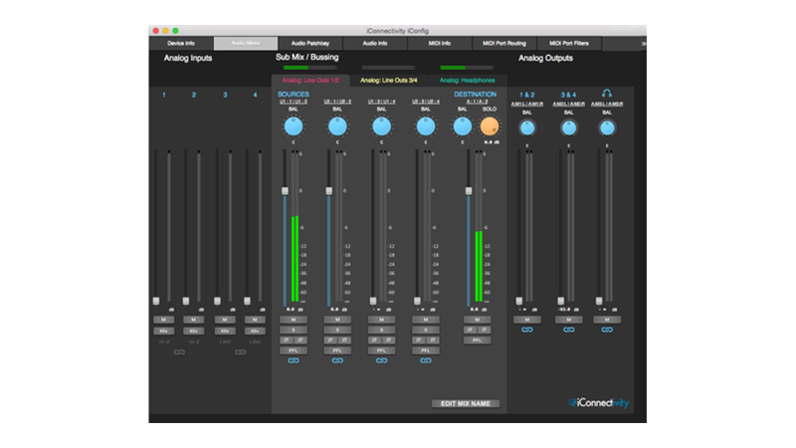Enable 48v phantom power on input 2

(x=193, y=332)
